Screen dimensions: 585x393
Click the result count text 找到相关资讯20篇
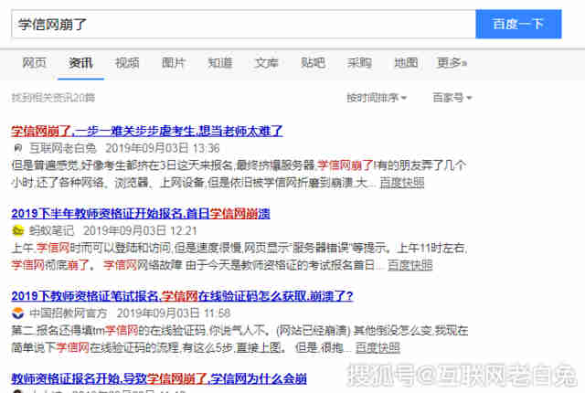click(x=53, y=98)
